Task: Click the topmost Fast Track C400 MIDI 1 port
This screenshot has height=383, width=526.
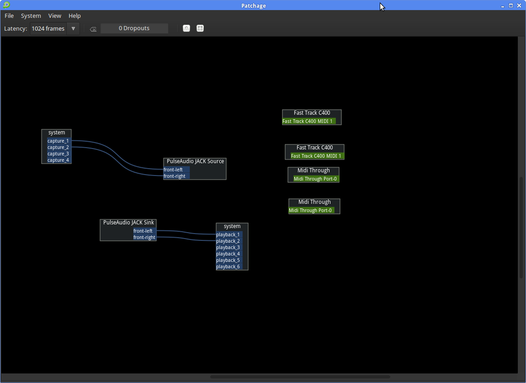Action: coord(308,121)
